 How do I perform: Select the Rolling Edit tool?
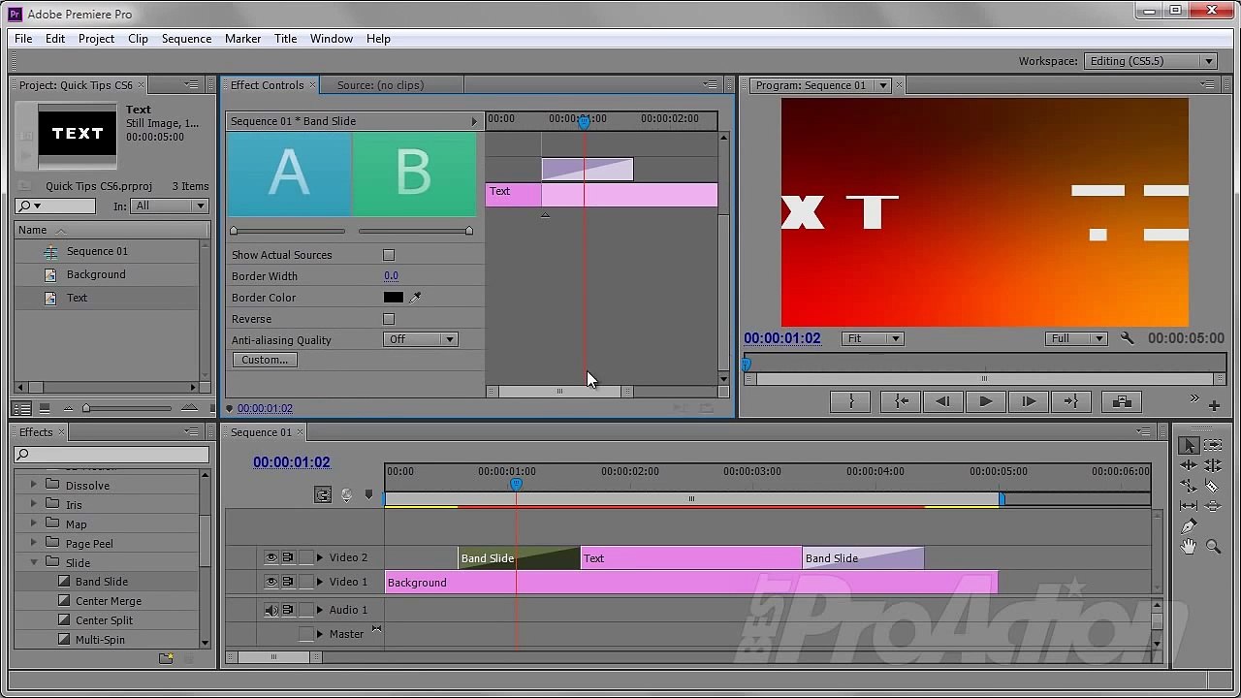tap(1213, 465)
